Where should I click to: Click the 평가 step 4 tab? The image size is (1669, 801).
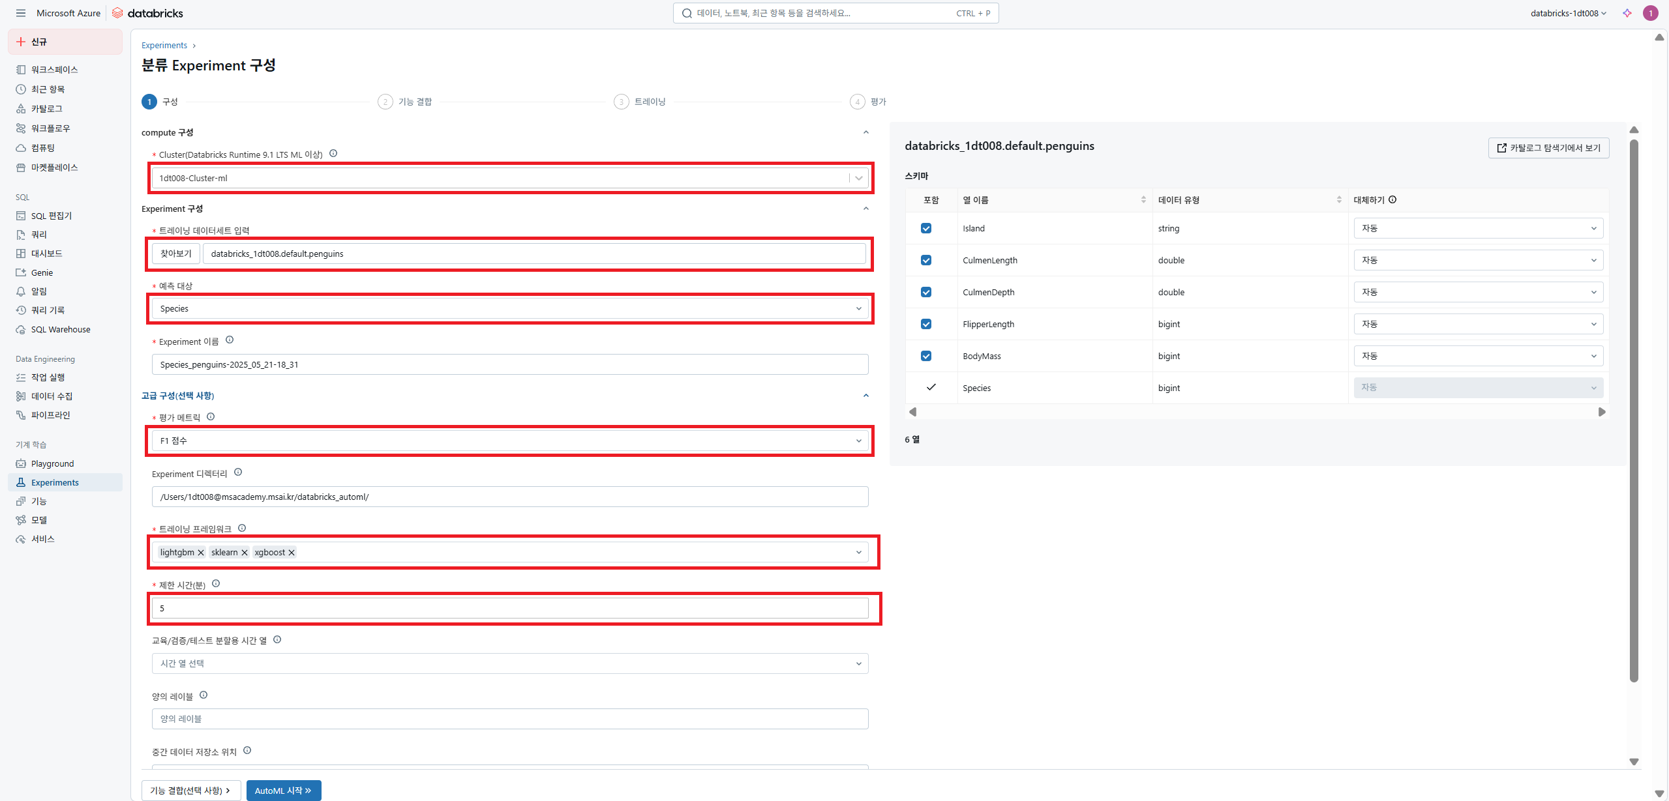[x=868, y=102]
